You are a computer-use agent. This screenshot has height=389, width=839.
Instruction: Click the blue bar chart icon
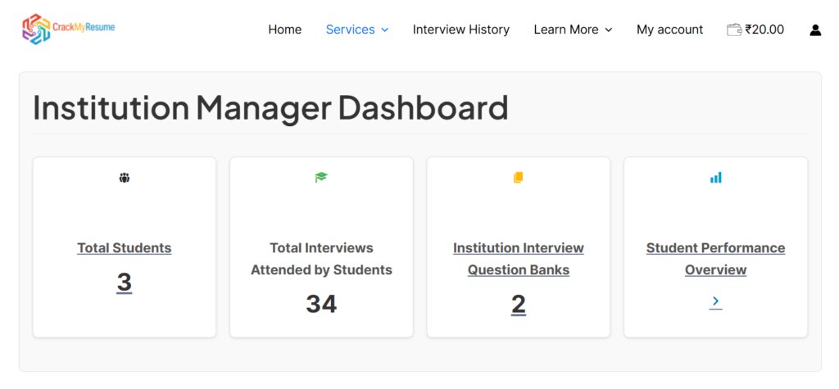pyautogui.click(x=715, y=178)
